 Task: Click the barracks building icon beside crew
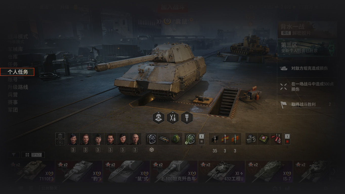60,136
